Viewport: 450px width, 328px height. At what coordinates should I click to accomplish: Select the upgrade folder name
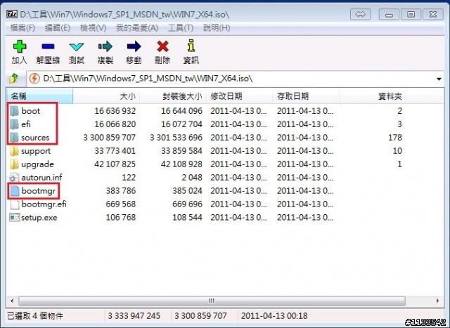coord(37,164)
